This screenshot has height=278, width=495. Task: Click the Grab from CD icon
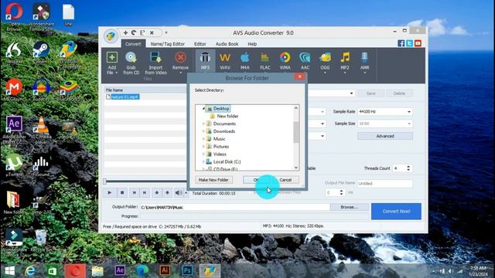point(131,58)
